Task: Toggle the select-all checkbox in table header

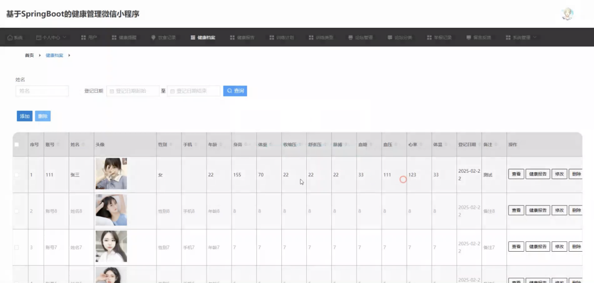Action: 16,144
